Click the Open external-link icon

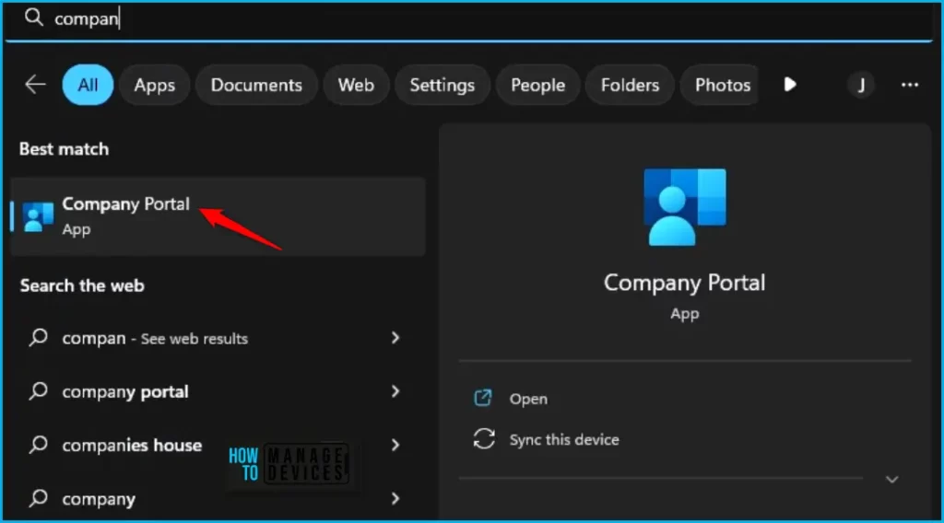(x=483, y=398)
